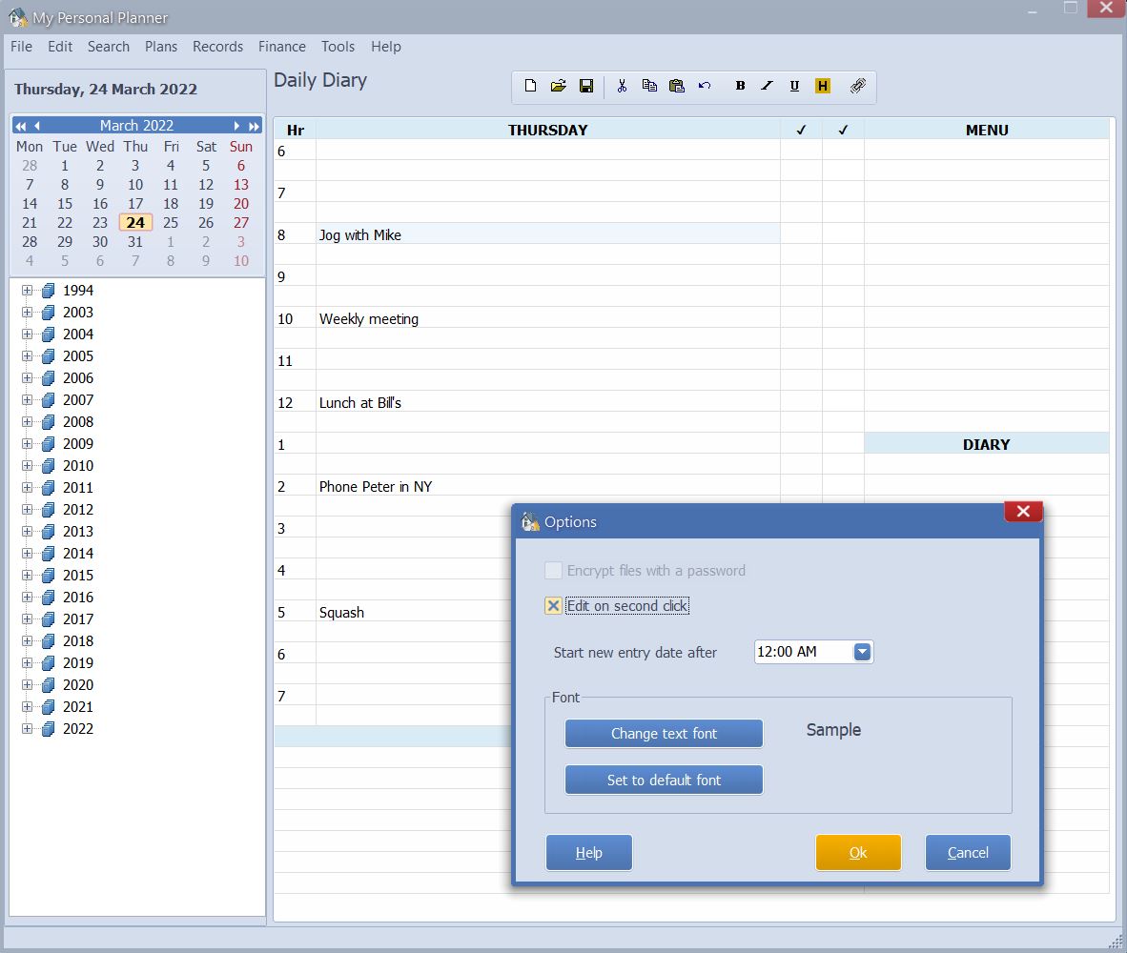The image size is (1127, 953).
Task: Click the New document toolbar icon
Action: (530, 86)
